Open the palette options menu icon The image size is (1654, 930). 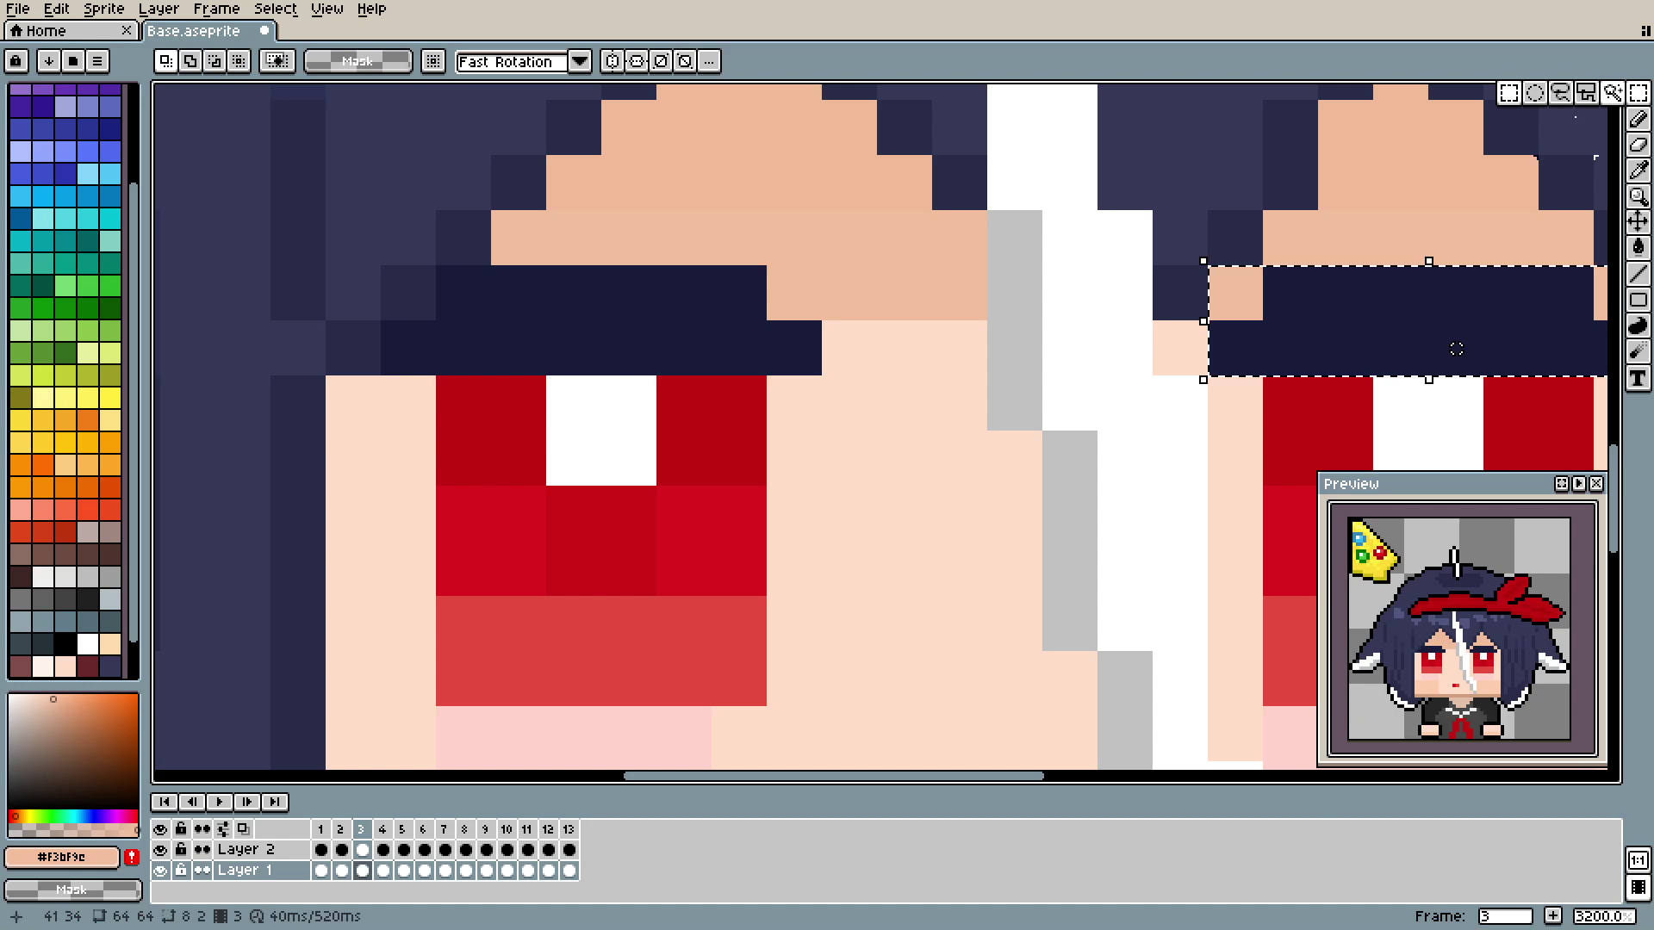[97, 61]
